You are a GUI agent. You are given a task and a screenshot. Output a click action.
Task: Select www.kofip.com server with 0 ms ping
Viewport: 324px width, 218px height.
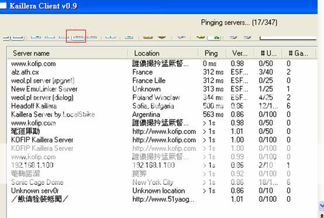tap(33, 64)
